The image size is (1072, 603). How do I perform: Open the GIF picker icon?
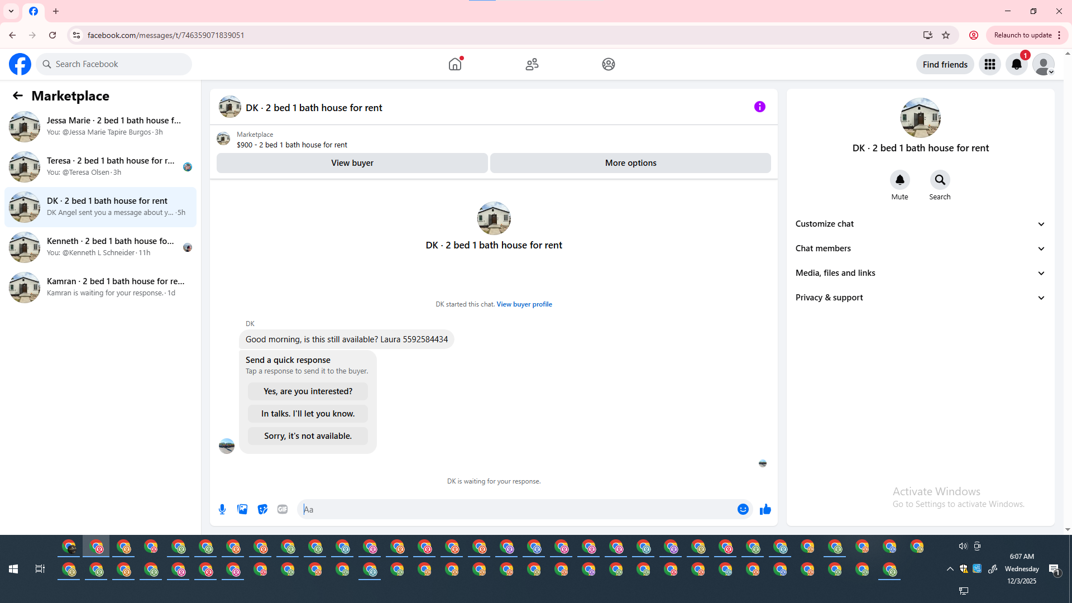tap(283, 509)
